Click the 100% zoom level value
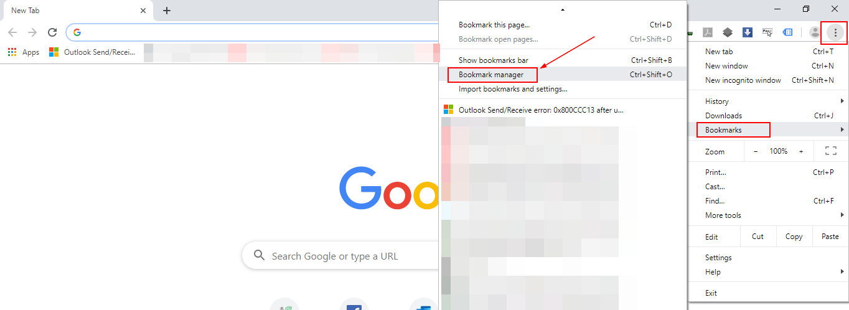849x310 pixels. point(779,151)
